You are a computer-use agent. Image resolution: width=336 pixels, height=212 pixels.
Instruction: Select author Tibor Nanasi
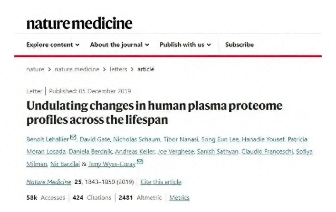pyautogui.click(x=181, y=139)
